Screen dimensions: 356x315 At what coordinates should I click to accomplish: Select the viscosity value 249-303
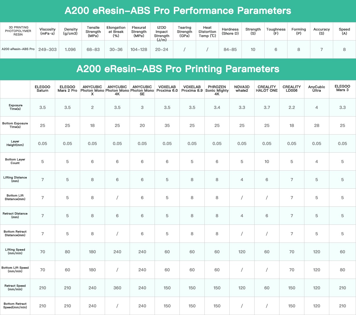point(47,49)
